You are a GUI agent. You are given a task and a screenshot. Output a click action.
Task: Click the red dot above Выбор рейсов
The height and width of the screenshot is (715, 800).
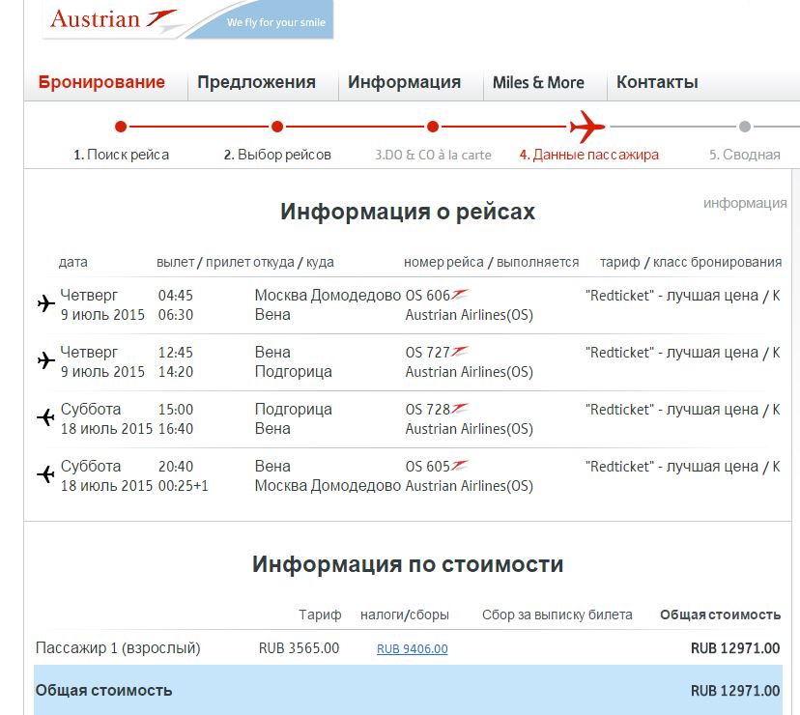pyautogui.click(x=277, y=127)
